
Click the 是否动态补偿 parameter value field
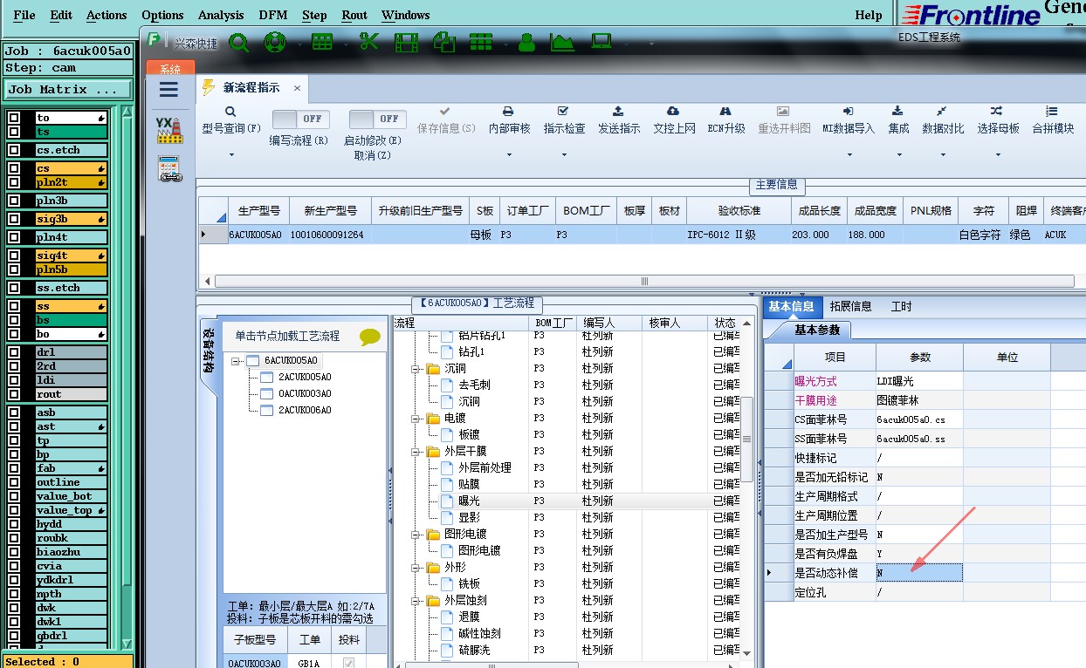pos(919,573)
